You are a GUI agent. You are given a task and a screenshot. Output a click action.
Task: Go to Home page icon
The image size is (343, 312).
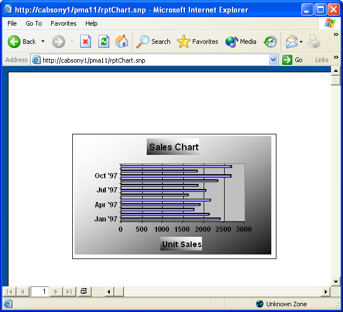tap(122, 42)
